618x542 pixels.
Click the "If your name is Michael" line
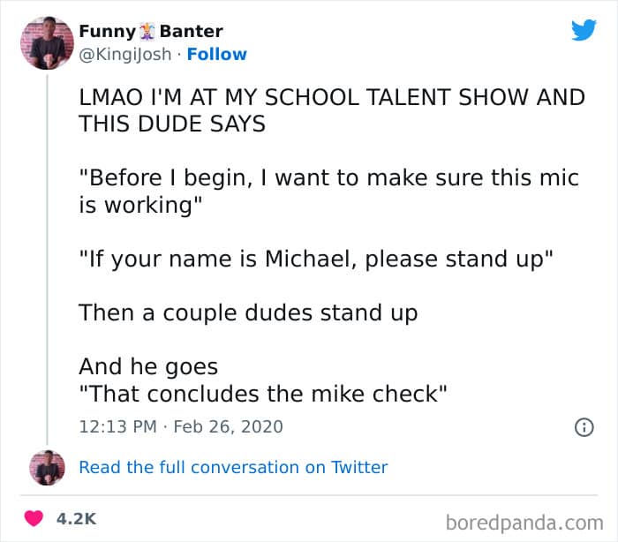click(x=316, y=260)
